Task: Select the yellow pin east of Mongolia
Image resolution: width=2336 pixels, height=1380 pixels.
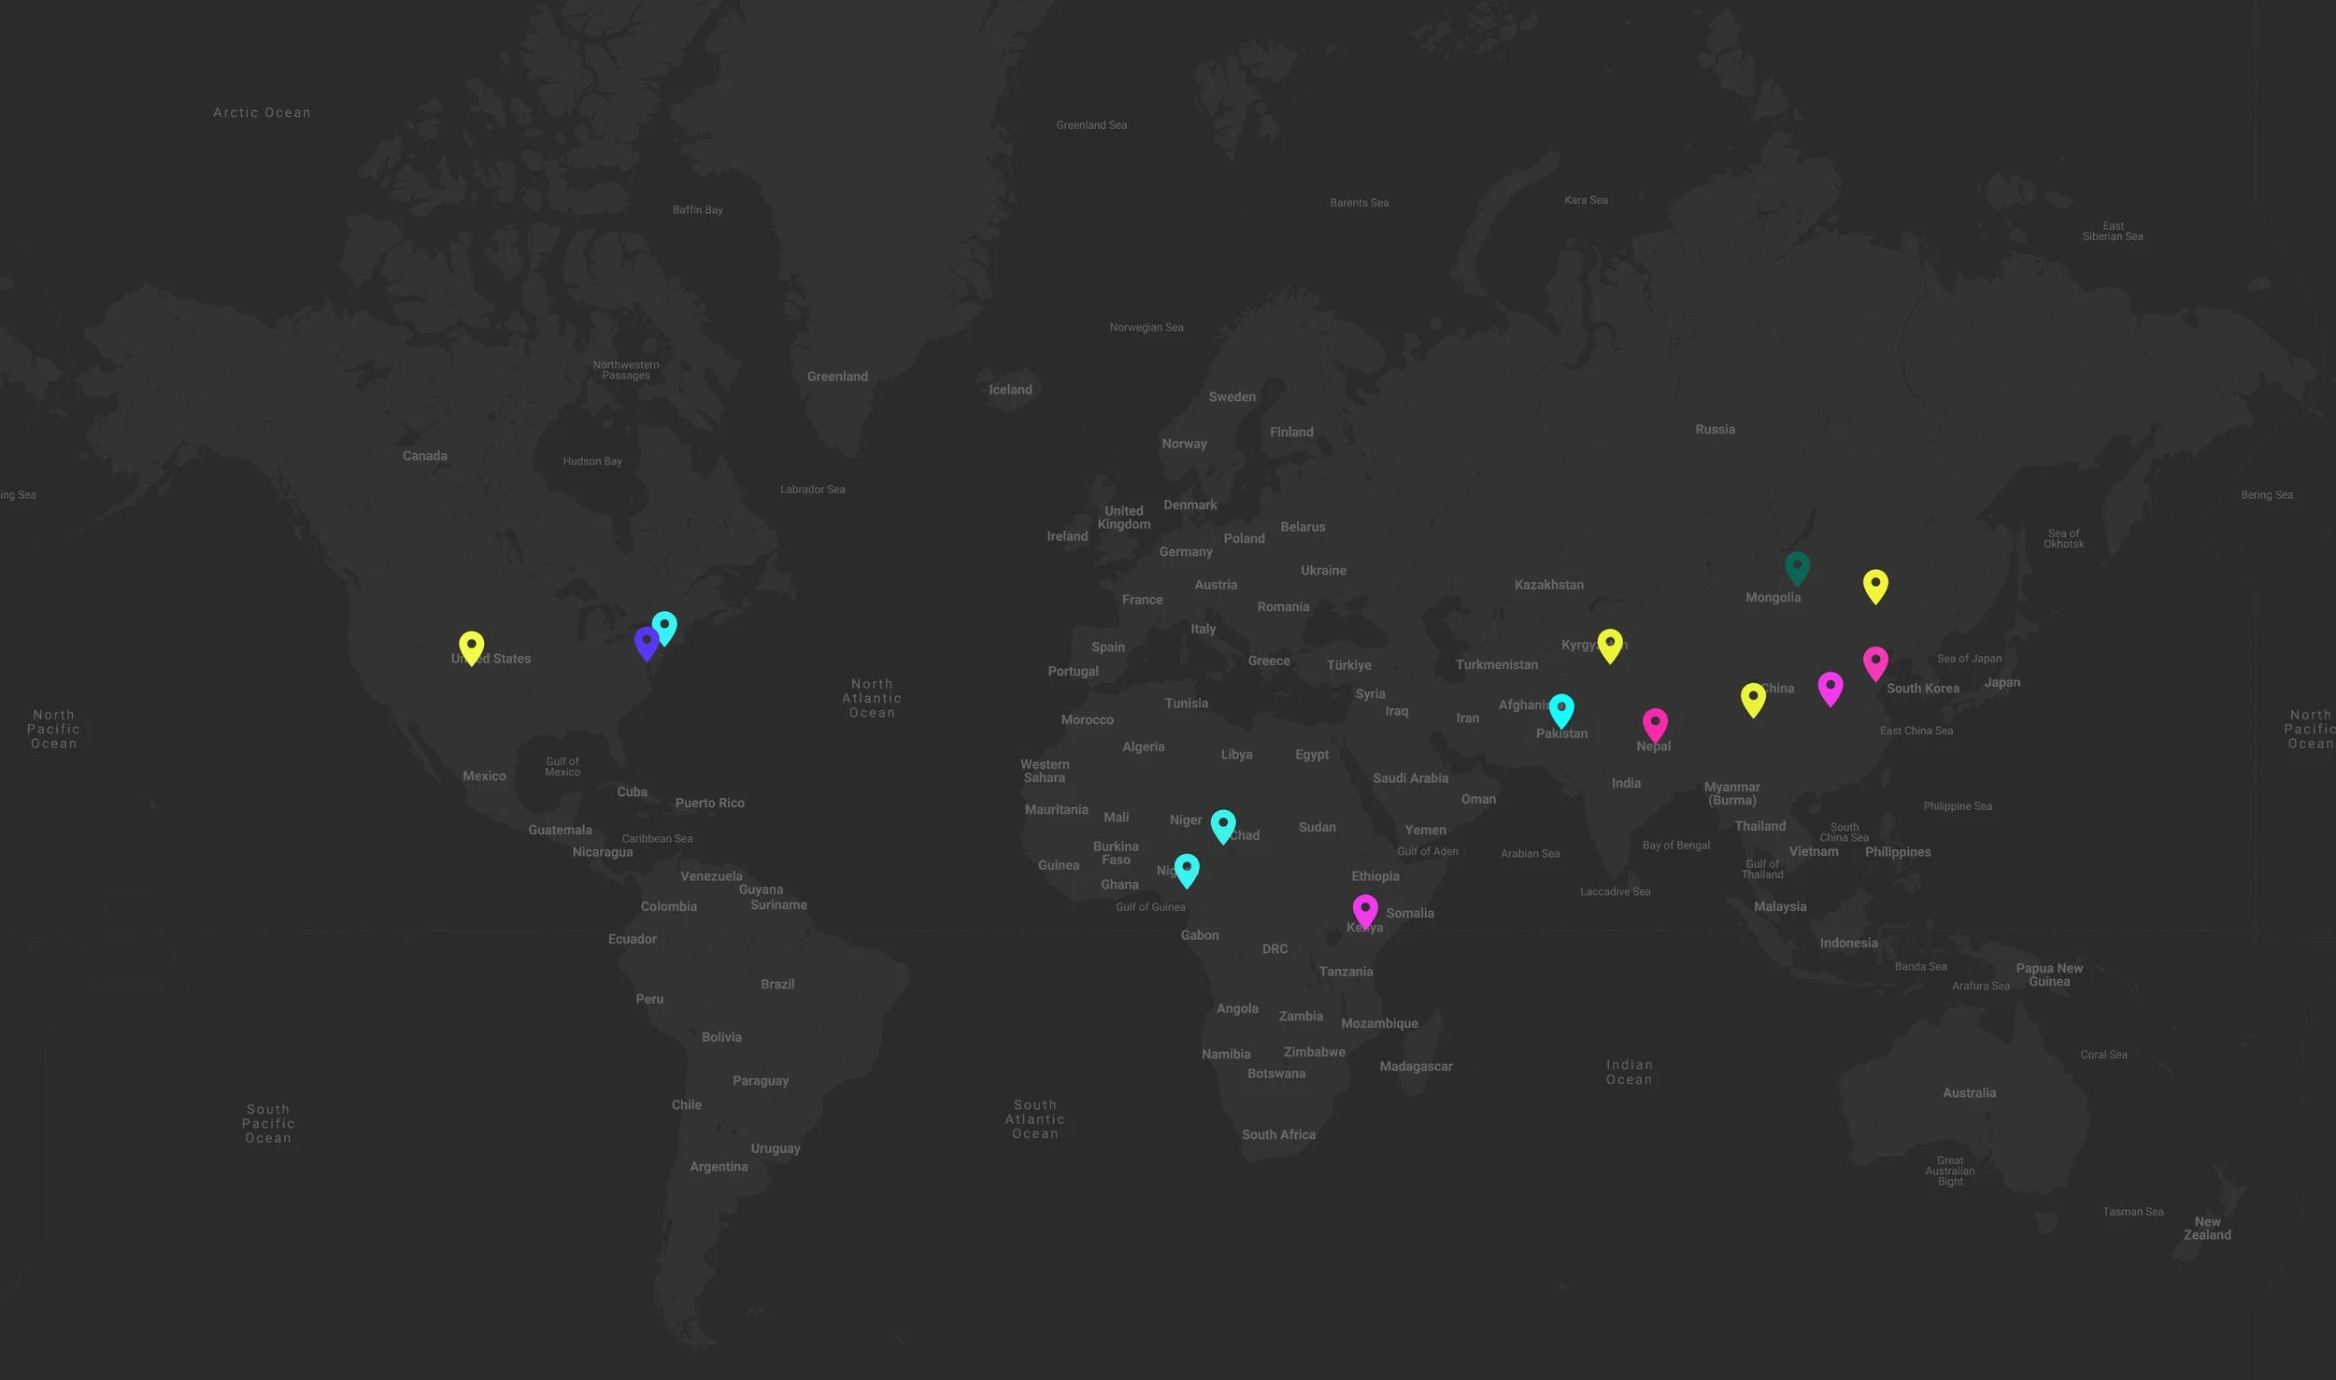Action: (x=1875, y=584)
